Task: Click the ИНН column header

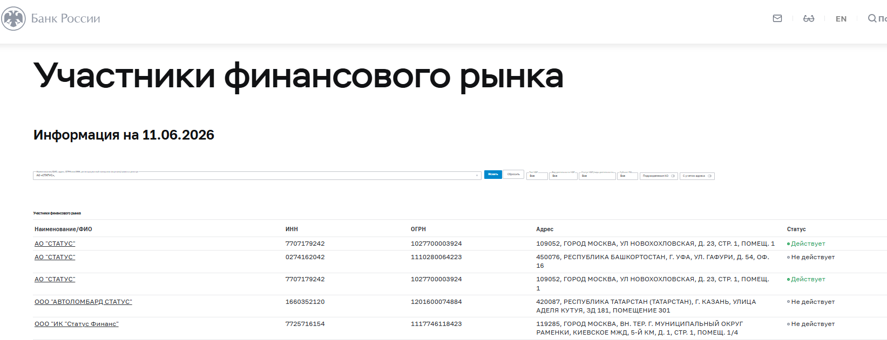Action: [292, 229]
